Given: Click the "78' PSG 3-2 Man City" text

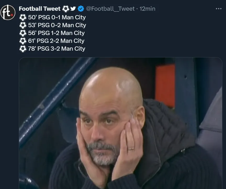Looking at the screenshot, I should [56, 49].
